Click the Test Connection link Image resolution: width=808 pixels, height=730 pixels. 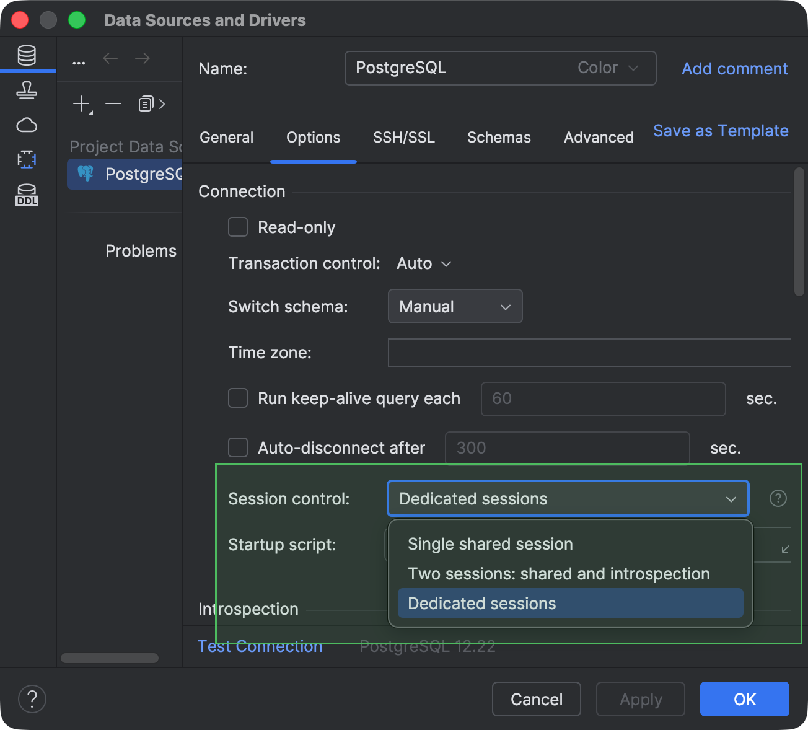(260, 646)
